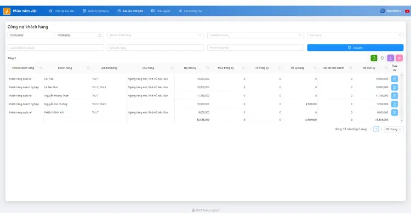
Task: Click the Lịch bán hàng column header
Action: 109,68
